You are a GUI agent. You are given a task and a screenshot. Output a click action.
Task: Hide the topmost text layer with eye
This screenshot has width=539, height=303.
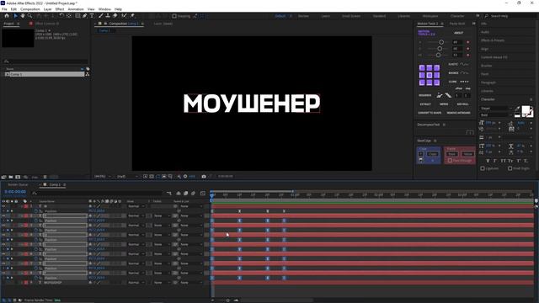[3, 206]
